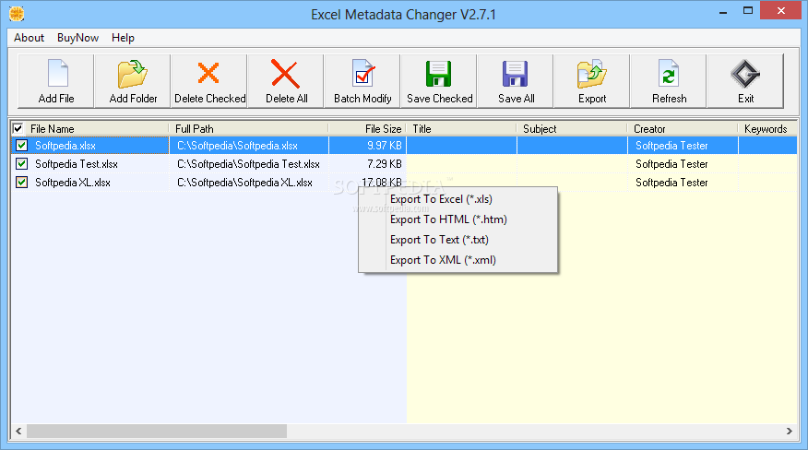Viewport: 808px width, 450px height.
Task: Click path C:\Softpedia\Softpedia.xlsx
Action: (x=238, y=146)
